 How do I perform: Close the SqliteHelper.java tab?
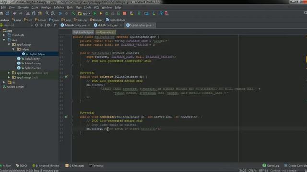click(153, 25)
